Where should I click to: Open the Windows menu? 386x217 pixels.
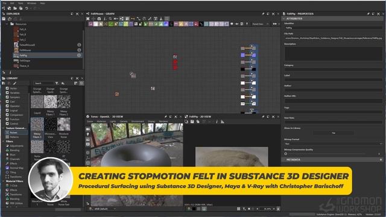[31, 3]
